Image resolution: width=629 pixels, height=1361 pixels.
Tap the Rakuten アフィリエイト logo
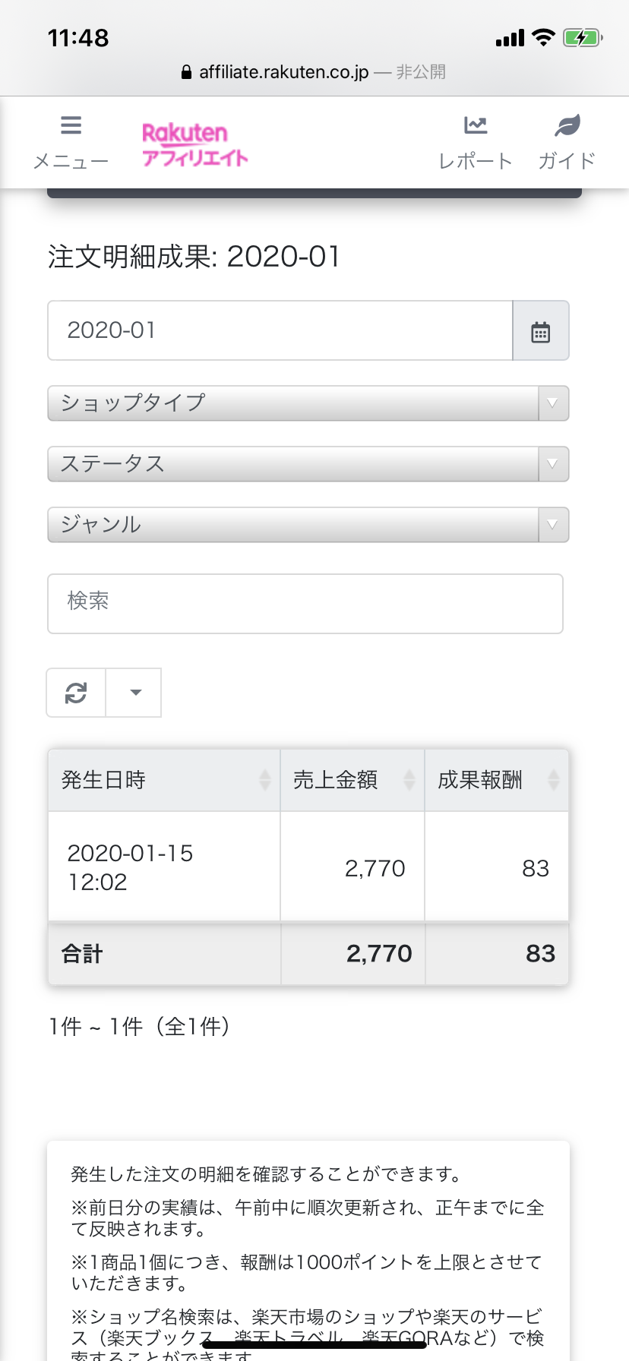point(194,144)
